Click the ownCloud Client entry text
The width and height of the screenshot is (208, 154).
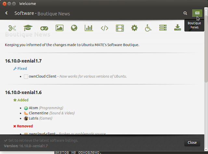[x=43, y=77]
